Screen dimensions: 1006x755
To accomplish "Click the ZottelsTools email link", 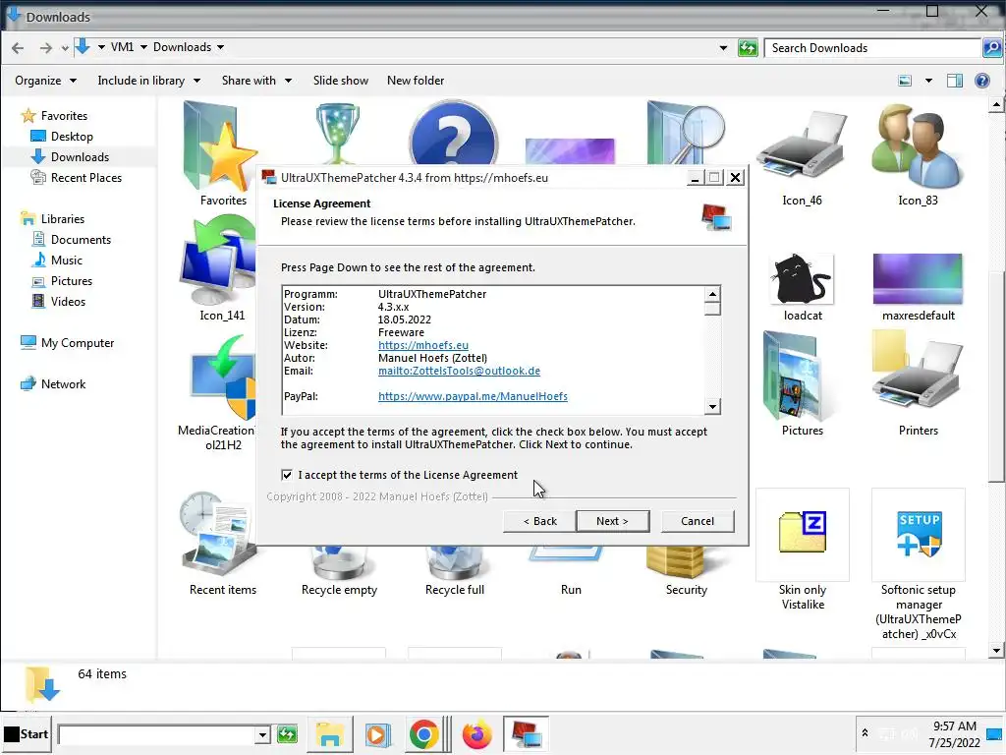I will pyautogui.click(x=459, y=371).
